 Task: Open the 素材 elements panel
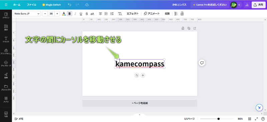(x=6, y=27)
